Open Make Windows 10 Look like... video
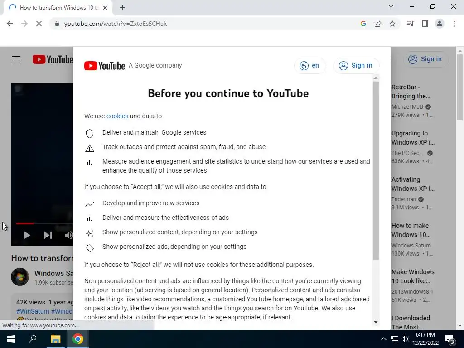This screenshot has height=348, width=464. (x=413, y=276)
